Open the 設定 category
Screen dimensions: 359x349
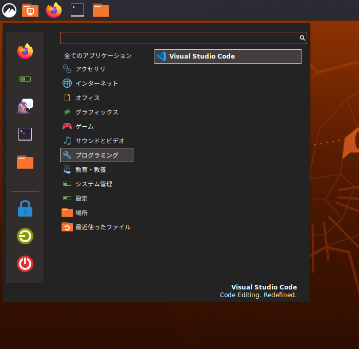click(x=96, y=199)
